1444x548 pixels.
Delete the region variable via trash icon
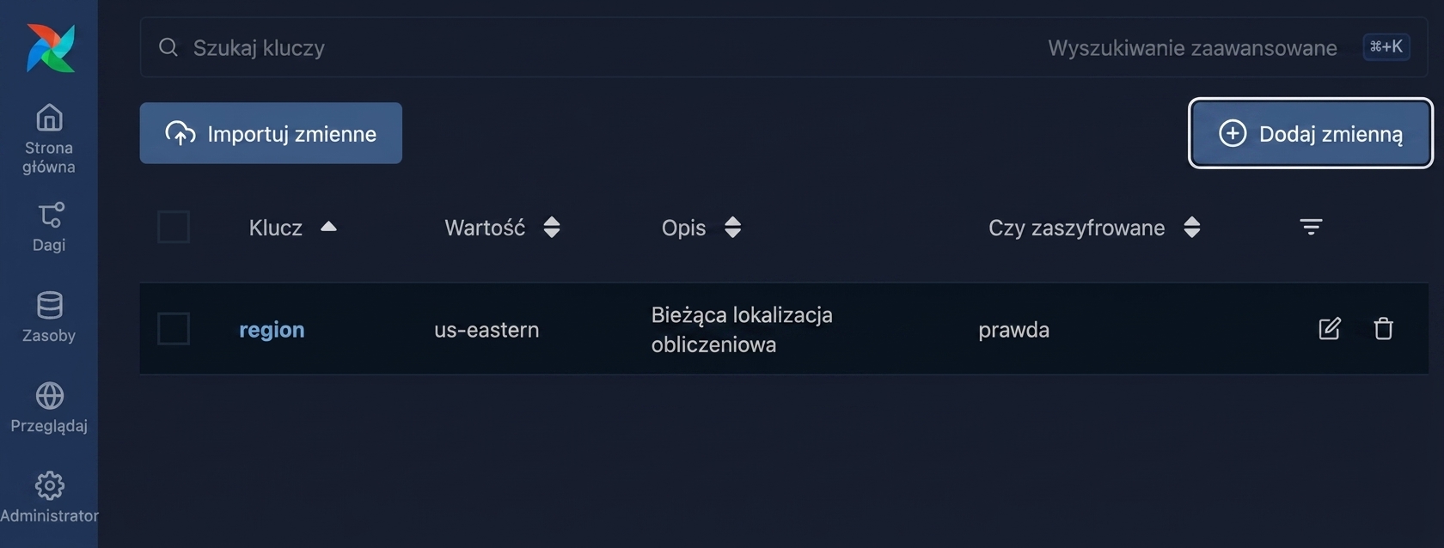(x=1383, y=329)
